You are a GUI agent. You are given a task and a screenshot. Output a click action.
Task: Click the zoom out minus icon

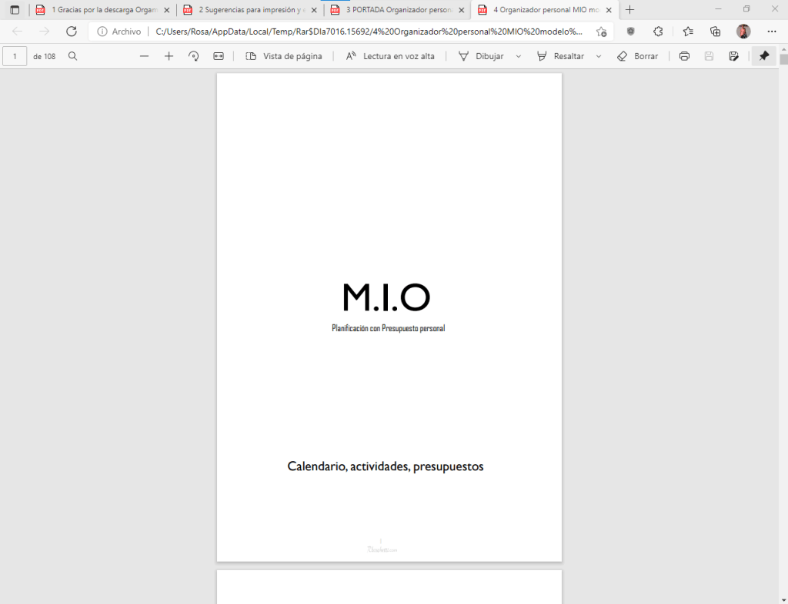[x=144, y=56]
